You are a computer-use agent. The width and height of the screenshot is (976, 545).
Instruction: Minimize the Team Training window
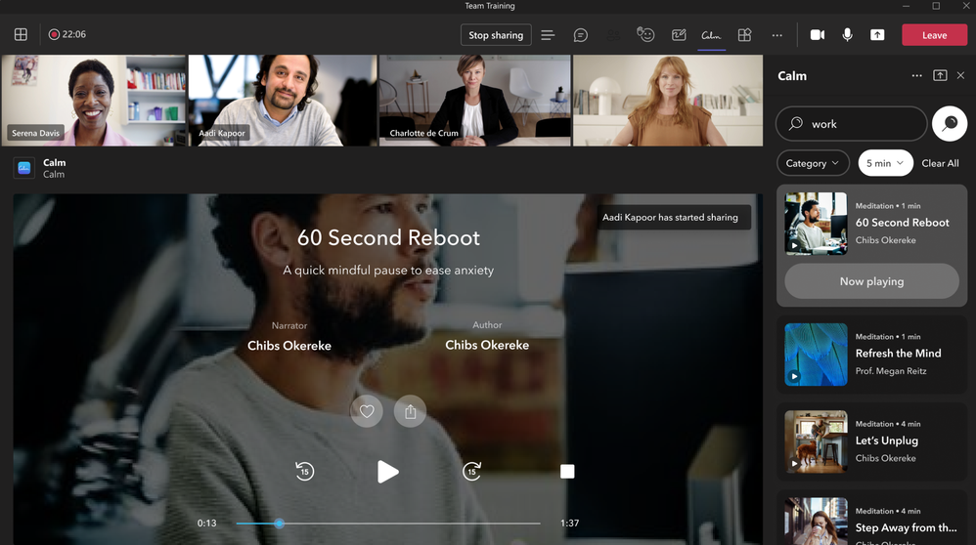(x=907, y=6)
